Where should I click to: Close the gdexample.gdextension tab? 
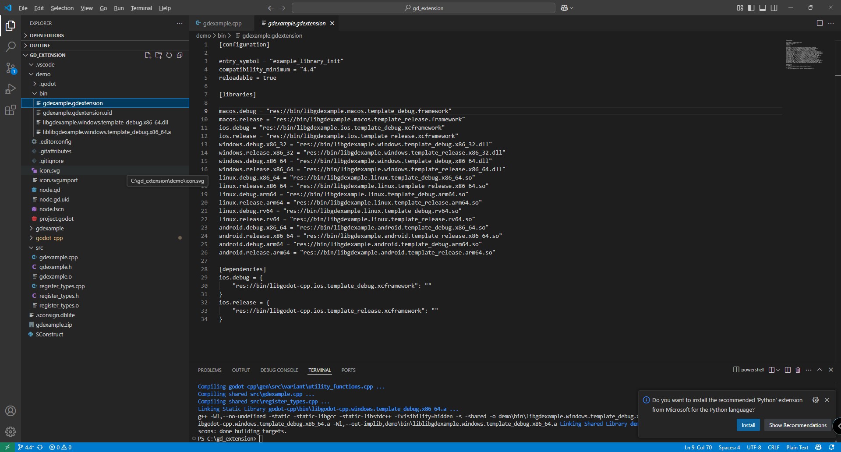(x=332, y=23)
